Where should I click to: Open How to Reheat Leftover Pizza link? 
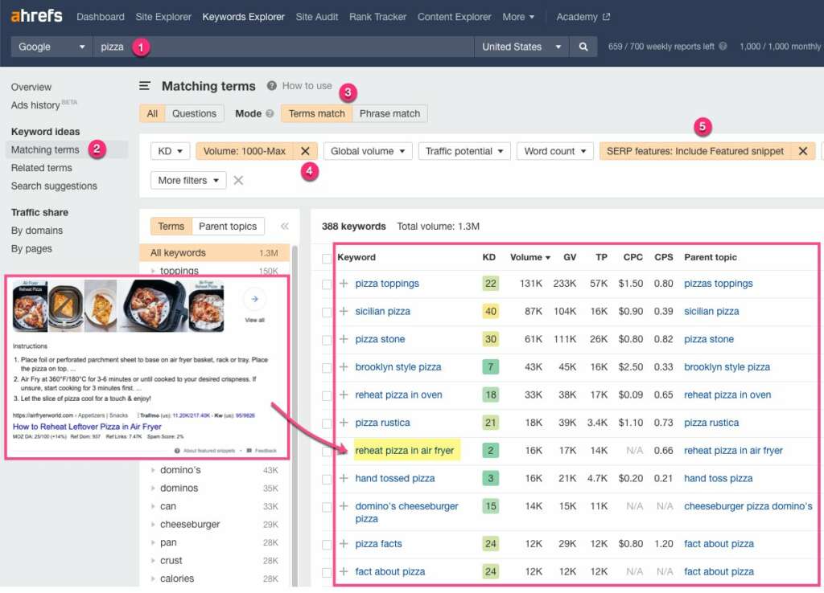point(87,427)
